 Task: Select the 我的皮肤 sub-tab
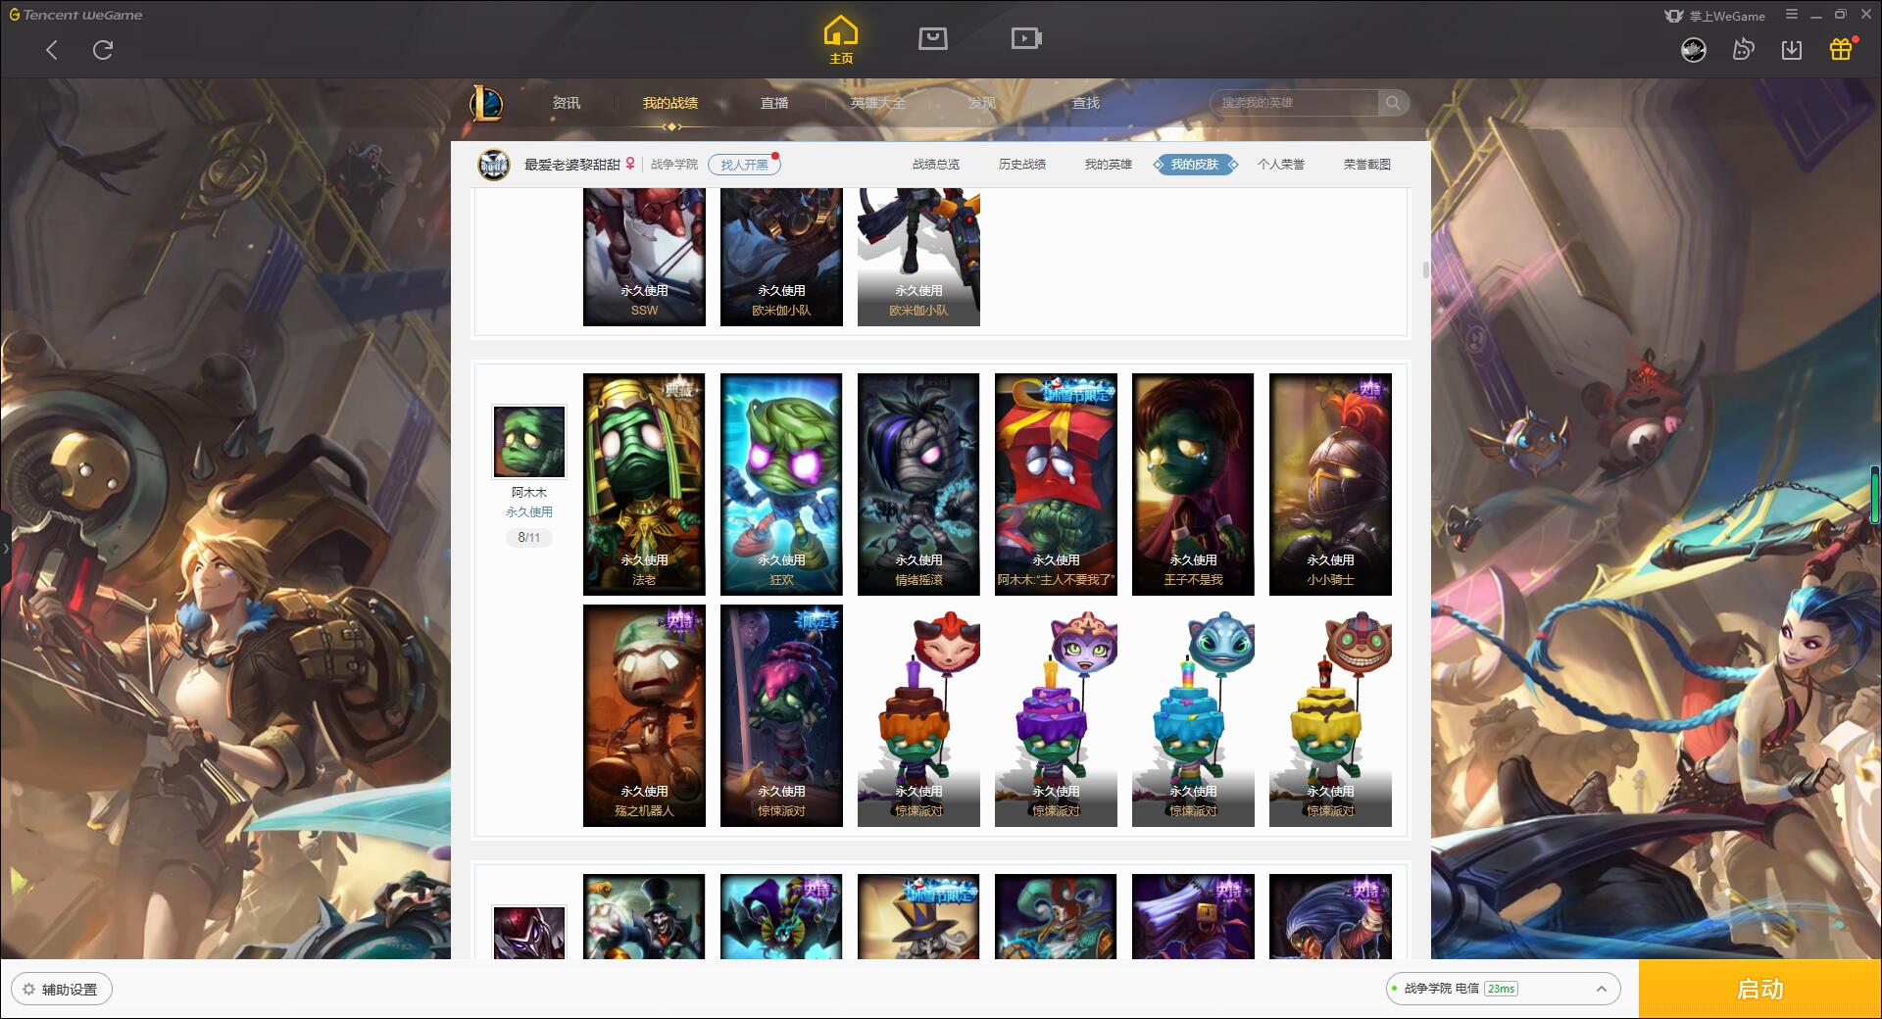click(x=1195, y=165)
